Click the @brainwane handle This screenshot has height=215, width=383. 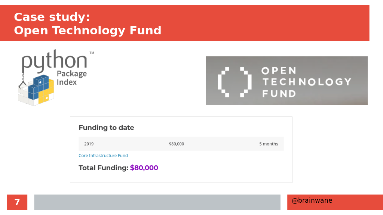point(312,200)
